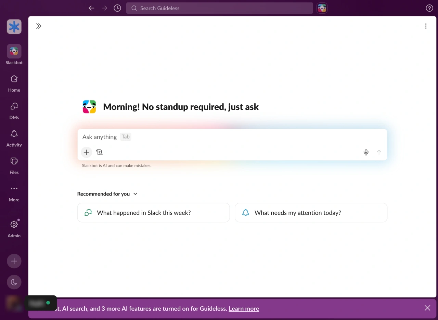This screenshot has height=320, width=438.
Task: Click the Search Guideless search bar
Action: coord(220,8)
